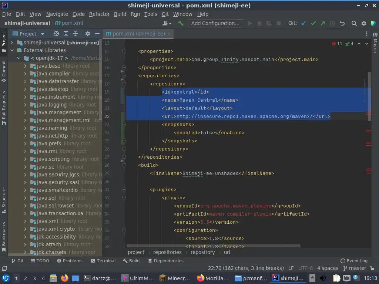Click the Git Commit checkmark icon
The width and height of the screenshot is (379, 284).
click(313, 23)
